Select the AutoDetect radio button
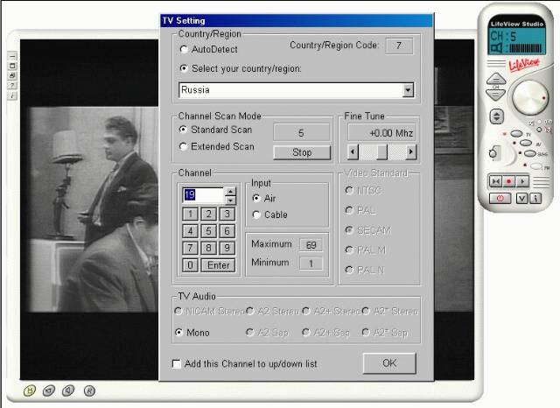The width and height of the screenshot is (560, 408). (x=184, y=49)
